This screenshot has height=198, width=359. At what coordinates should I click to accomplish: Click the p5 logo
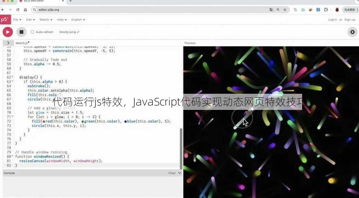coord(5,19)
